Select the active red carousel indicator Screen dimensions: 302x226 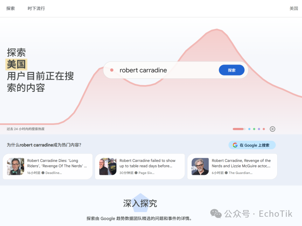(x=239, y=129)
